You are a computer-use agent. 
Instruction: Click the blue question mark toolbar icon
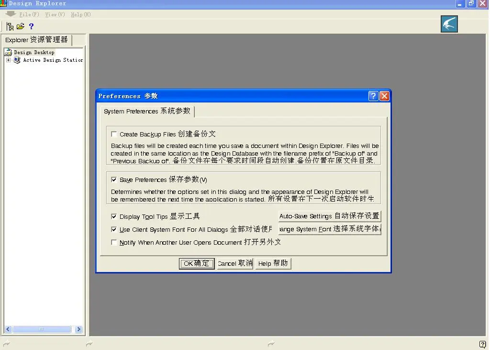pyautogui.click(x=31, y=26)
